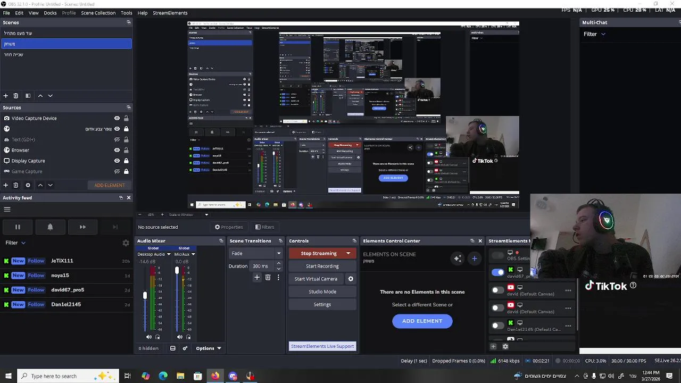Increase transition Duration with stepper
The width and height of the screenshot is (681, 383).
pos(279,264)
